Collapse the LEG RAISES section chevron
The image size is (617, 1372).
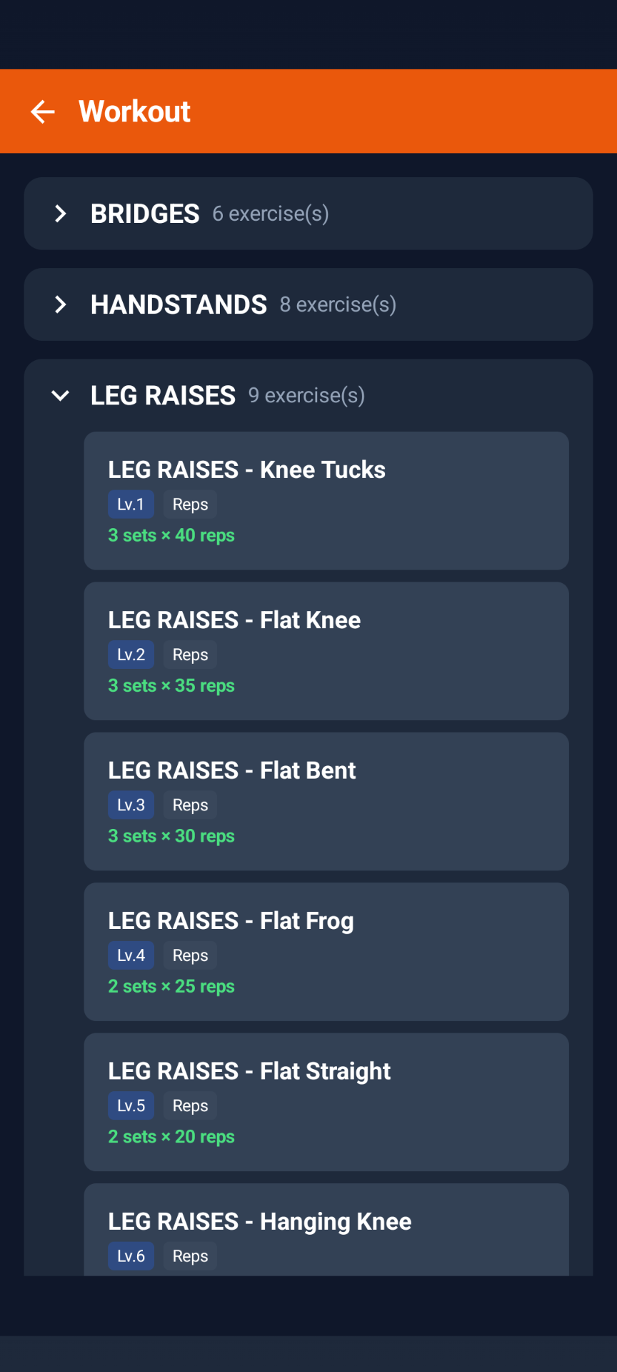pyautogui.click(x=61, y=395)
